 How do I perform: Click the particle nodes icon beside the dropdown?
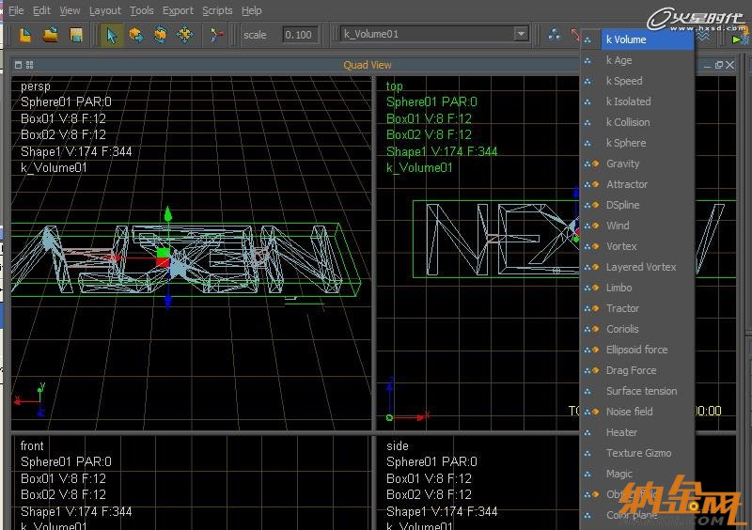pos(555,35)
